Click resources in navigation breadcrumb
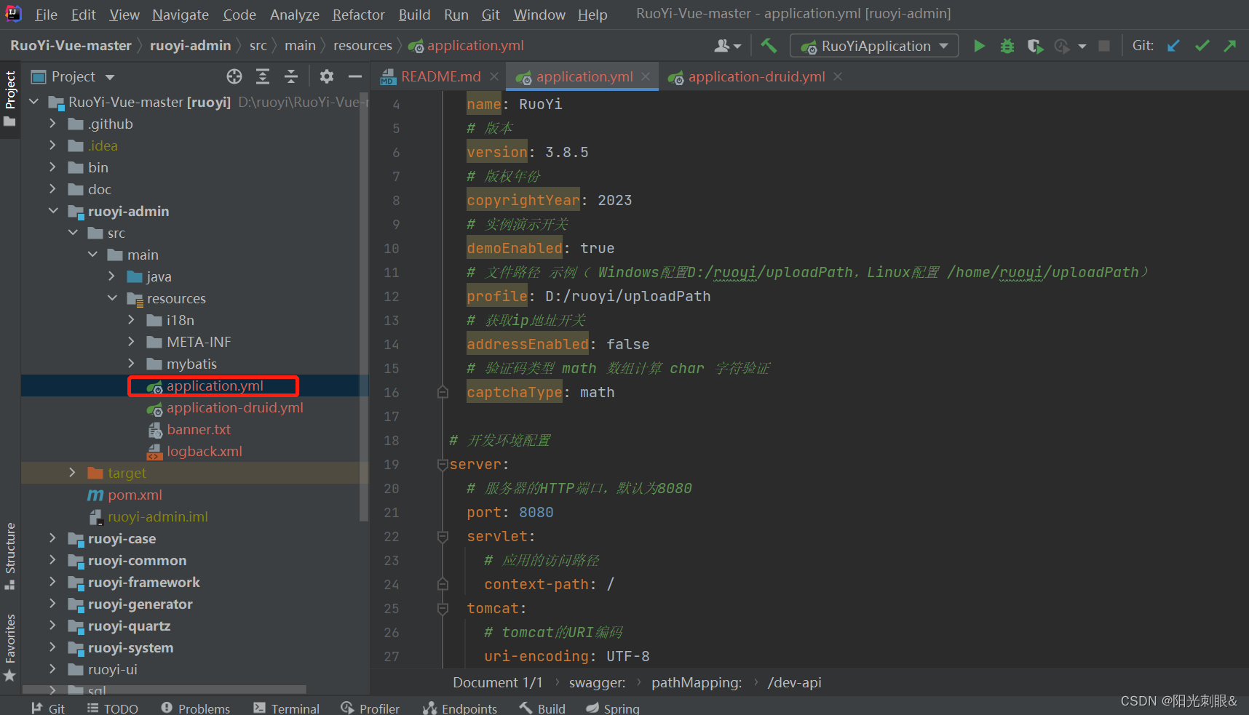 point(362,46)
